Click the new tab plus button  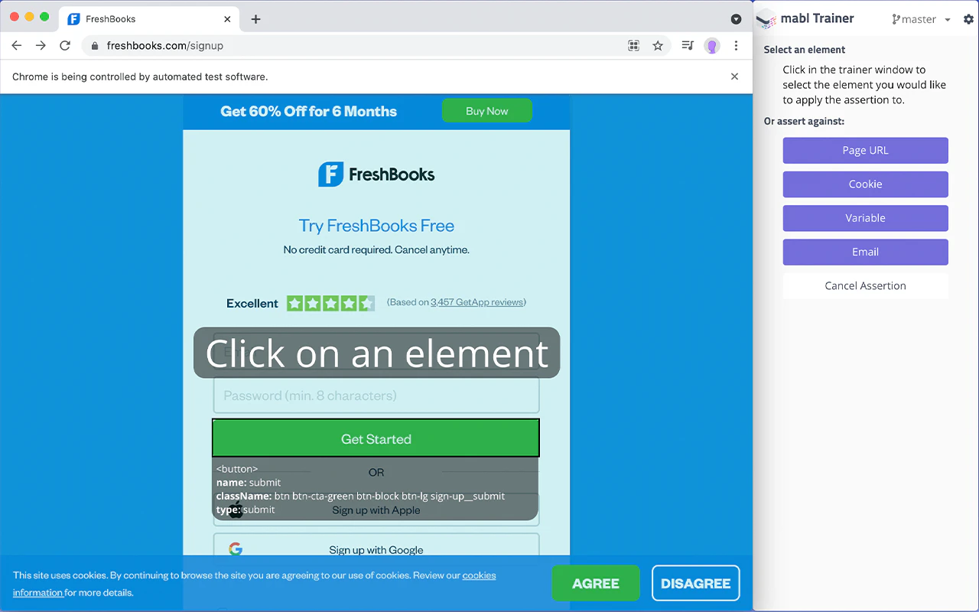(255, 19)
